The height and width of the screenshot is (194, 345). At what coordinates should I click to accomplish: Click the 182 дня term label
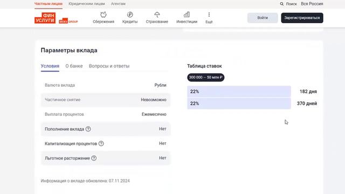coord(308,92)
